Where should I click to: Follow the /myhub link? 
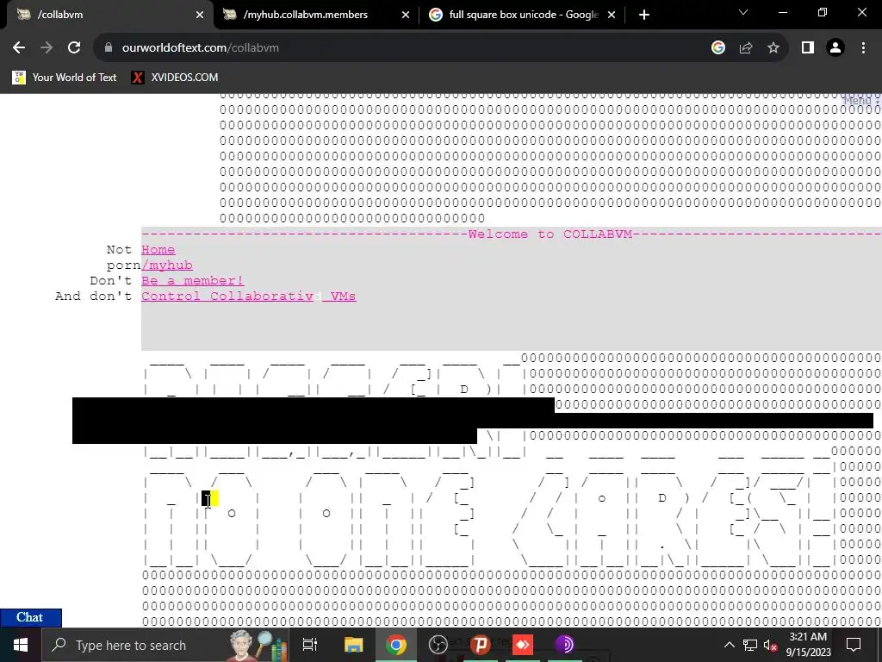[x=167, y=265]
